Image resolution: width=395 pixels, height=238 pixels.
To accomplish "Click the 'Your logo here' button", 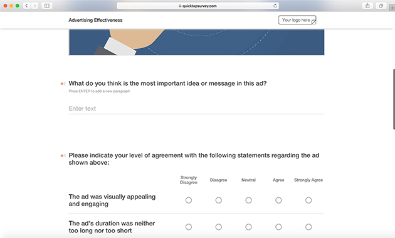I will (x=297, y=20).
